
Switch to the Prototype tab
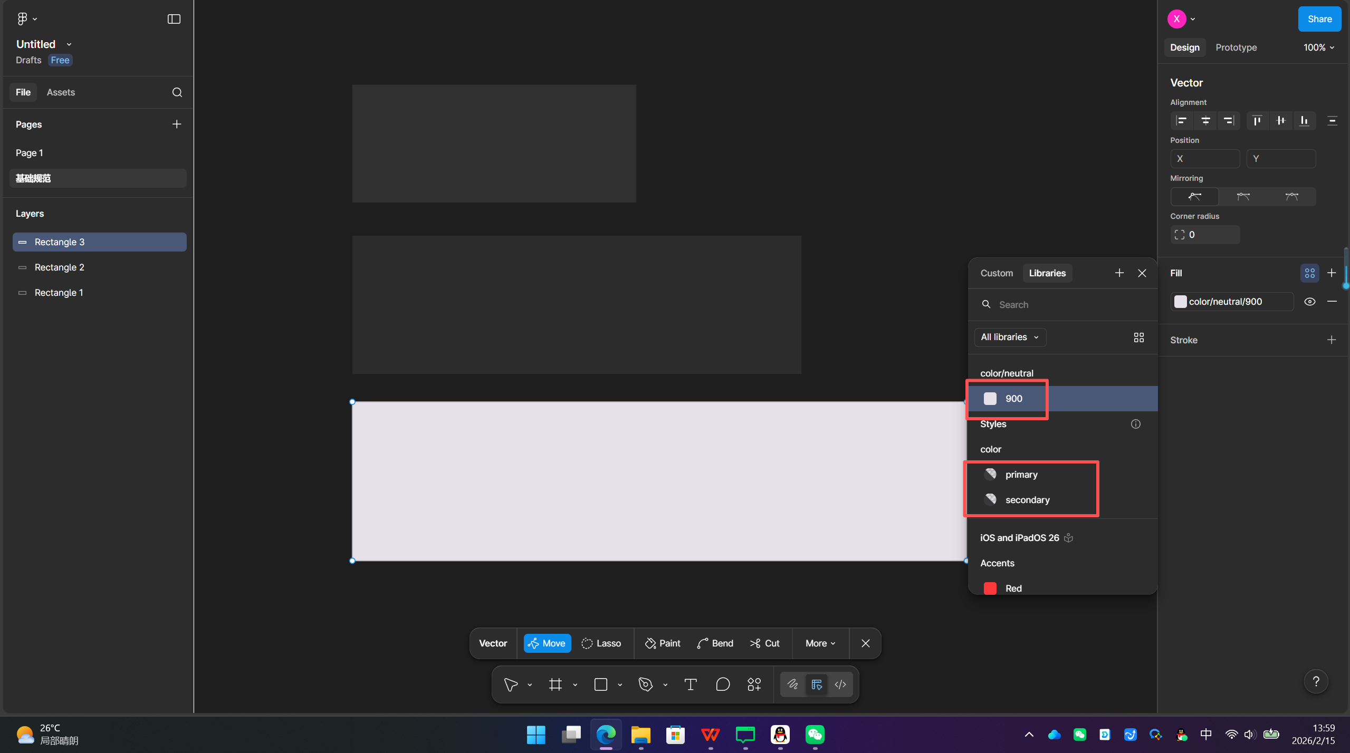[x=1236, y=47]
